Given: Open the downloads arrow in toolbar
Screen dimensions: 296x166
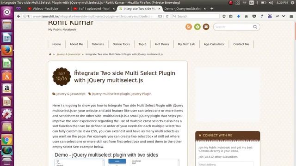Looking at the screenshot, I should point(239,16).
